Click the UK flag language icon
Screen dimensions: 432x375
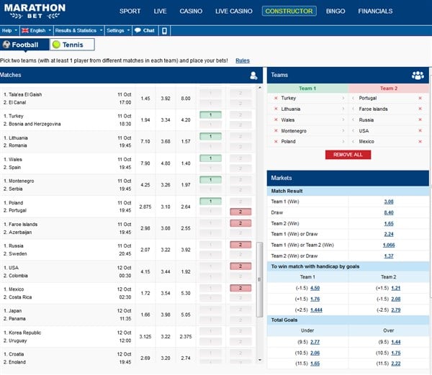(25, 30)
